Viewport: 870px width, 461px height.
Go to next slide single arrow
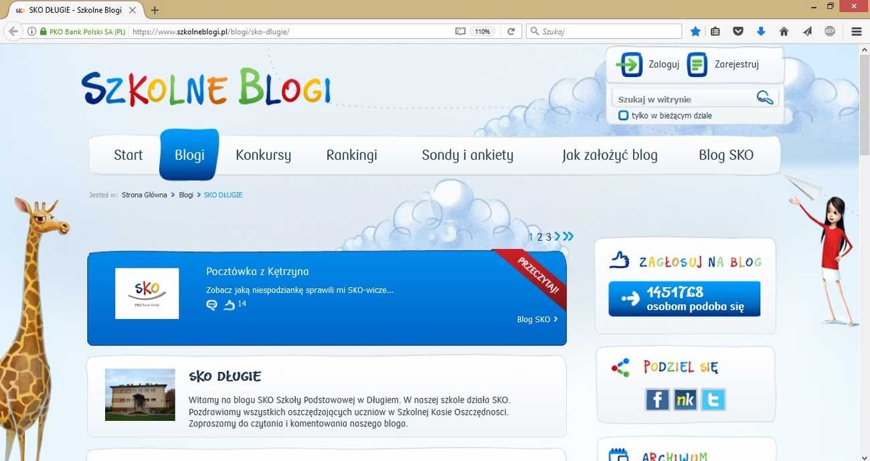click(x=557, y=236)
